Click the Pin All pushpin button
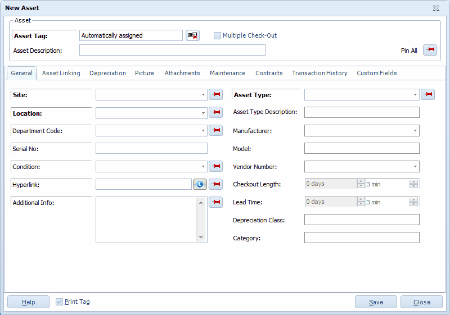Screen dimensions: 450x315 click(430, 50)
